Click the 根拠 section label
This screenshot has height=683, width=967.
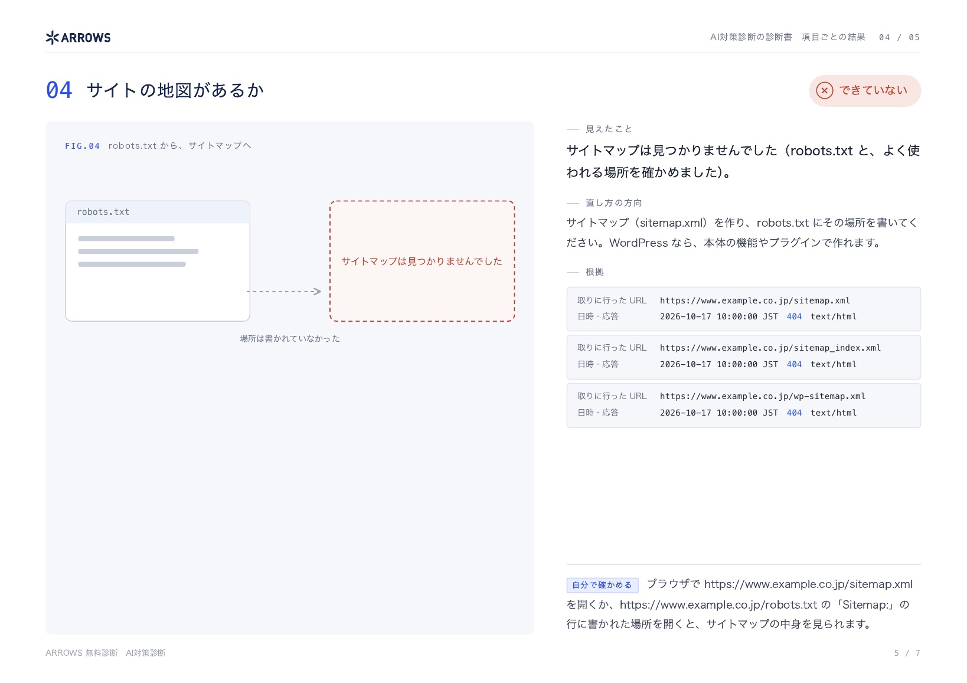594,272
